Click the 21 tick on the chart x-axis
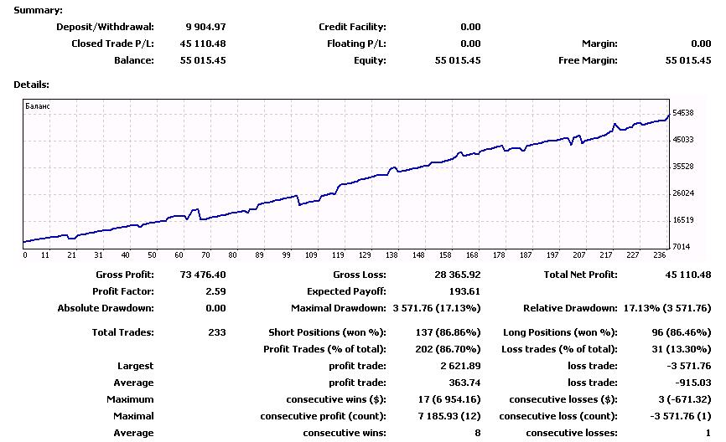Image resolution: width=726 pixels, height=442 pixels. pos(71,254)
